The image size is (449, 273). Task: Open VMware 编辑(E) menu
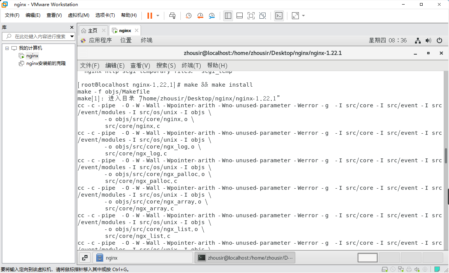click(33, 15)
